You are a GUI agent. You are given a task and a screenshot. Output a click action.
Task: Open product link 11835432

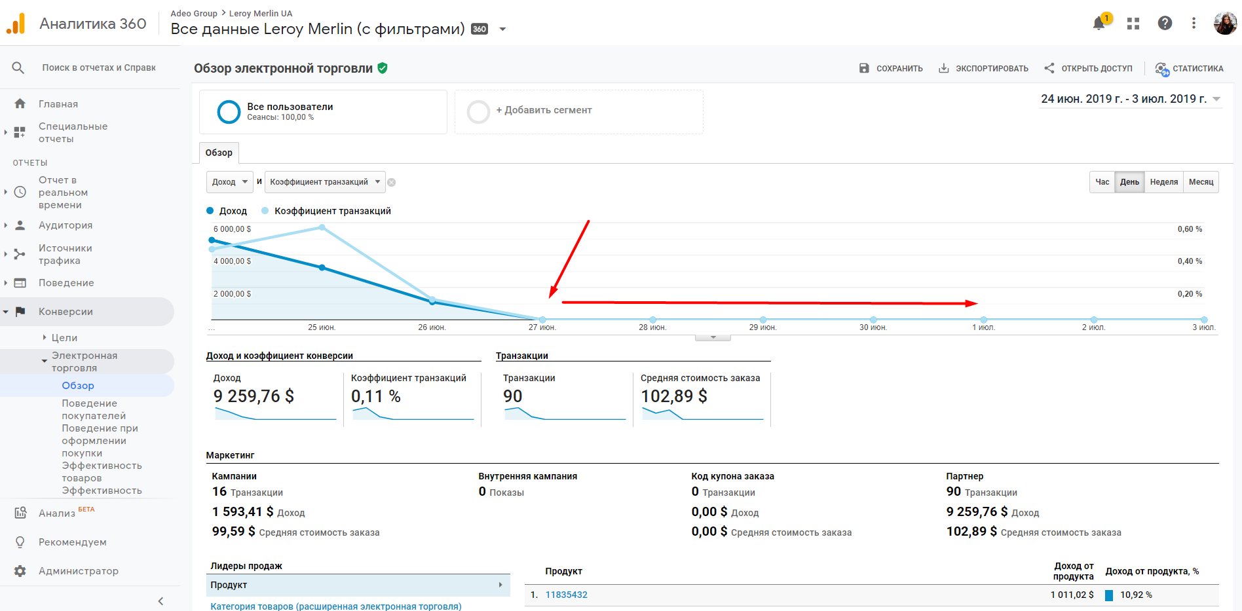[x=566, y=595]
